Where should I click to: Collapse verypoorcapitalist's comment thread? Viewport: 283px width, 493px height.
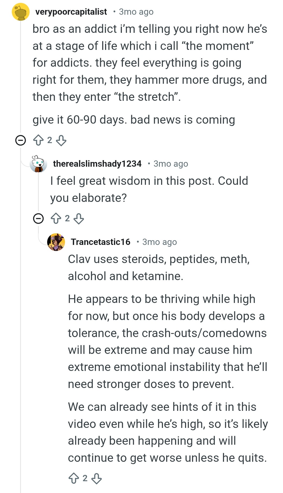pyautogui.click(x=20, y=140)
